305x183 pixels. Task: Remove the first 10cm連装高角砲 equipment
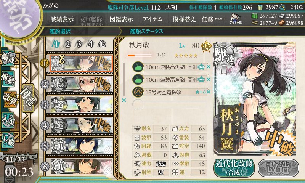pos(208,67)
